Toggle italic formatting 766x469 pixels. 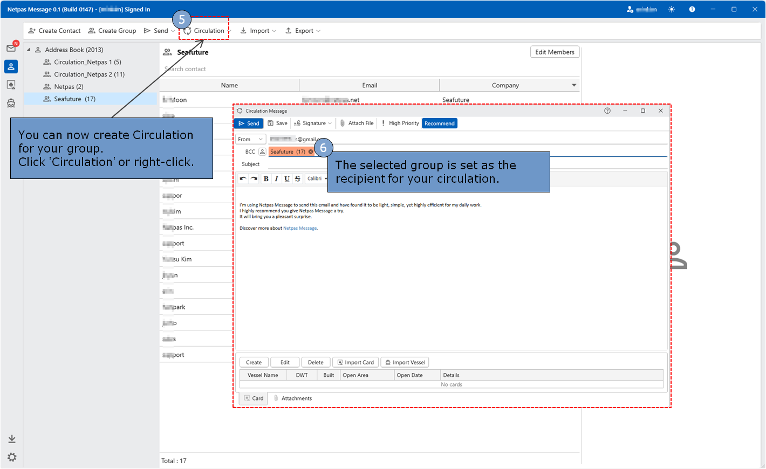[x=276, y=178]
